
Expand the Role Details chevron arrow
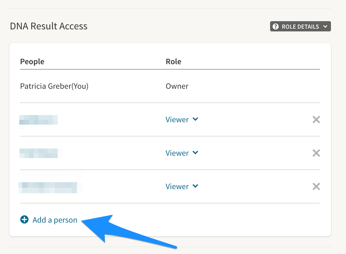(325, 27)
